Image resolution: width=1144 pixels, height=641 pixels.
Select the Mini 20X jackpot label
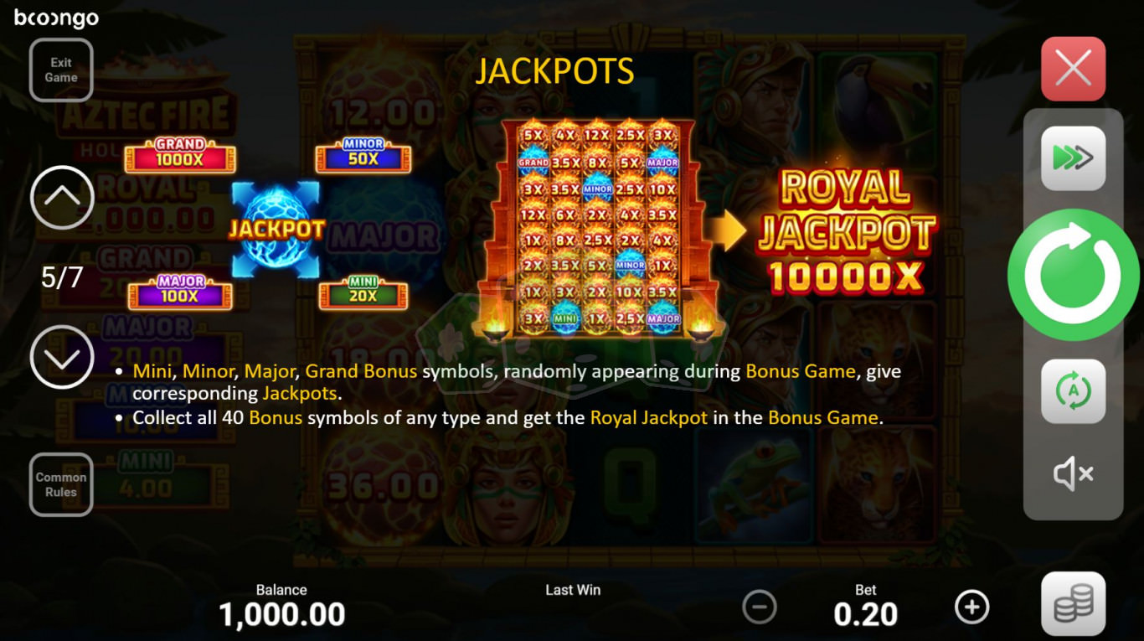pyautogui.click(x=363, y=293)
